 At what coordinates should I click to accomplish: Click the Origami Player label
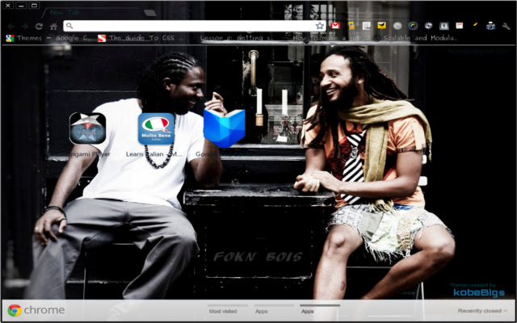point(88,154)
